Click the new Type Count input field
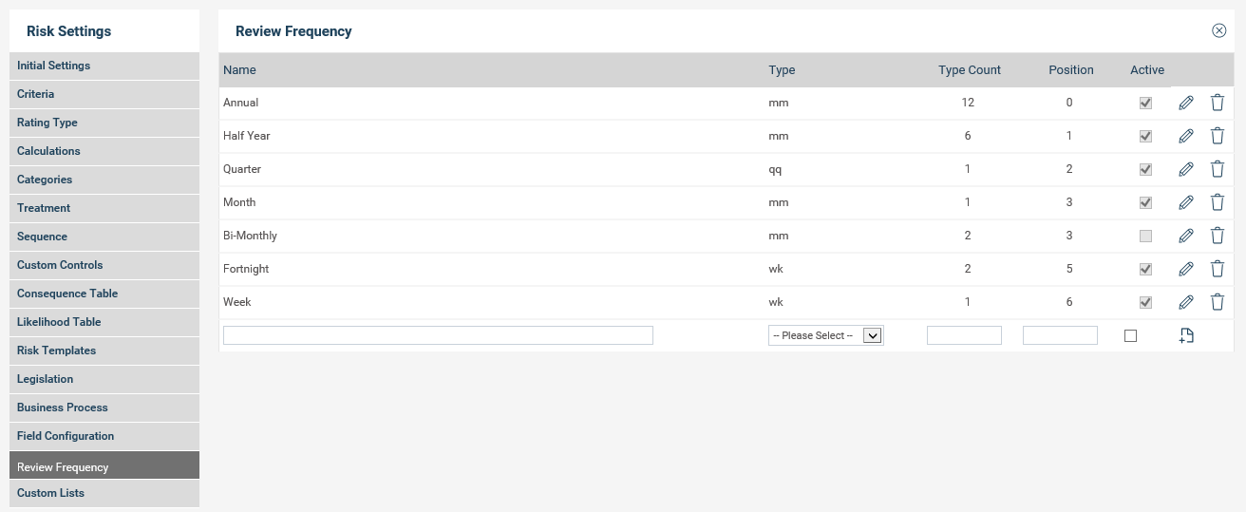The height and width of the screenshot is (512, 1246). coord(964,335)
